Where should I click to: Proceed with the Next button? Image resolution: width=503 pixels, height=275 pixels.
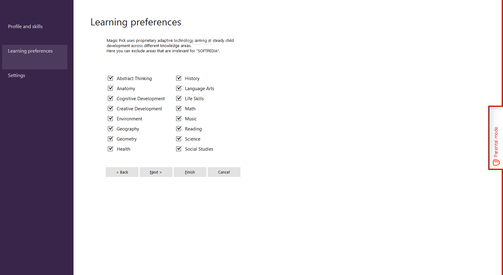point(156,172)
